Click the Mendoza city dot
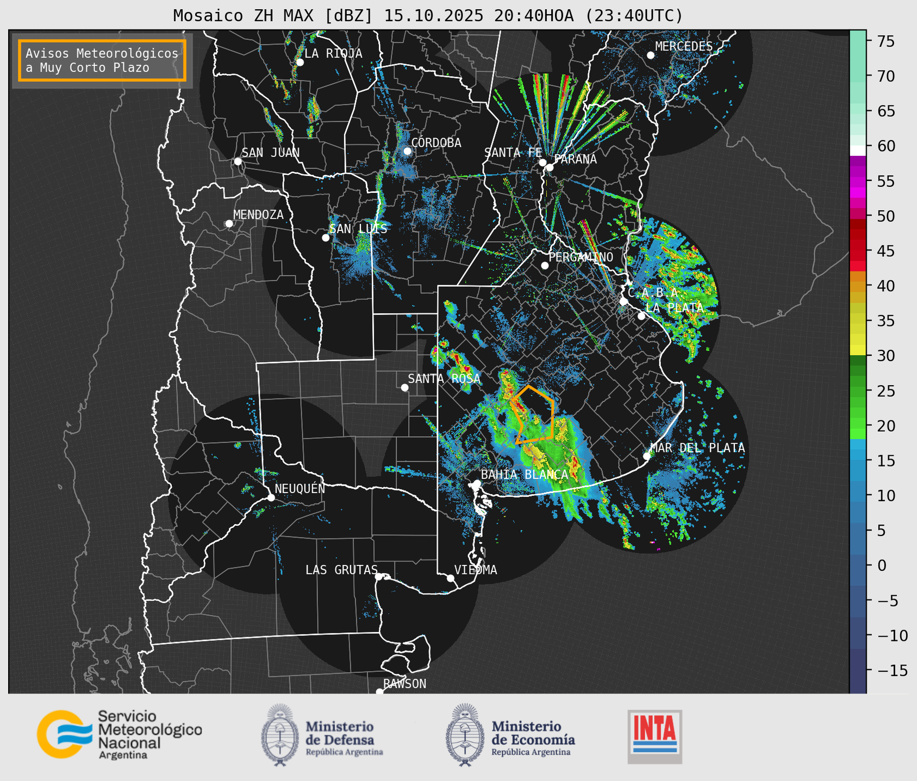Image resolution: width=917 pixels, height=781 pixels. pos(229,224)
